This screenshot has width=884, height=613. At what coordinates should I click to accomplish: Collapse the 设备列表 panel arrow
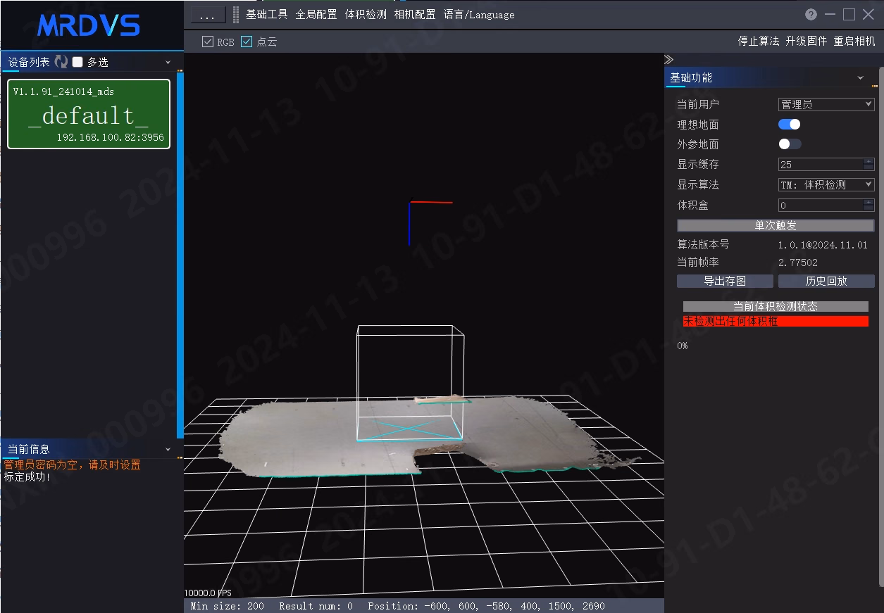[x=168, y=63]
